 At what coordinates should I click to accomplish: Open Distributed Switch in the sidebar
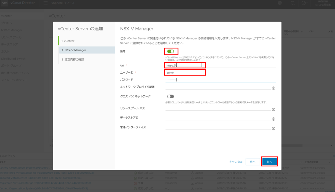click(x=13, y=59)
